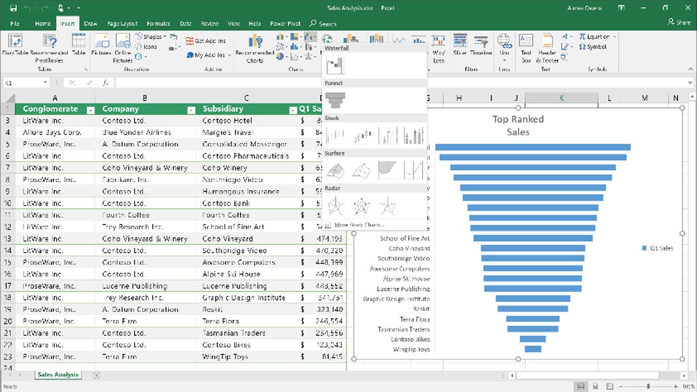Screen dimensions: 697x392
Task: Click the Share button
Action: click(x=679, y=22)
